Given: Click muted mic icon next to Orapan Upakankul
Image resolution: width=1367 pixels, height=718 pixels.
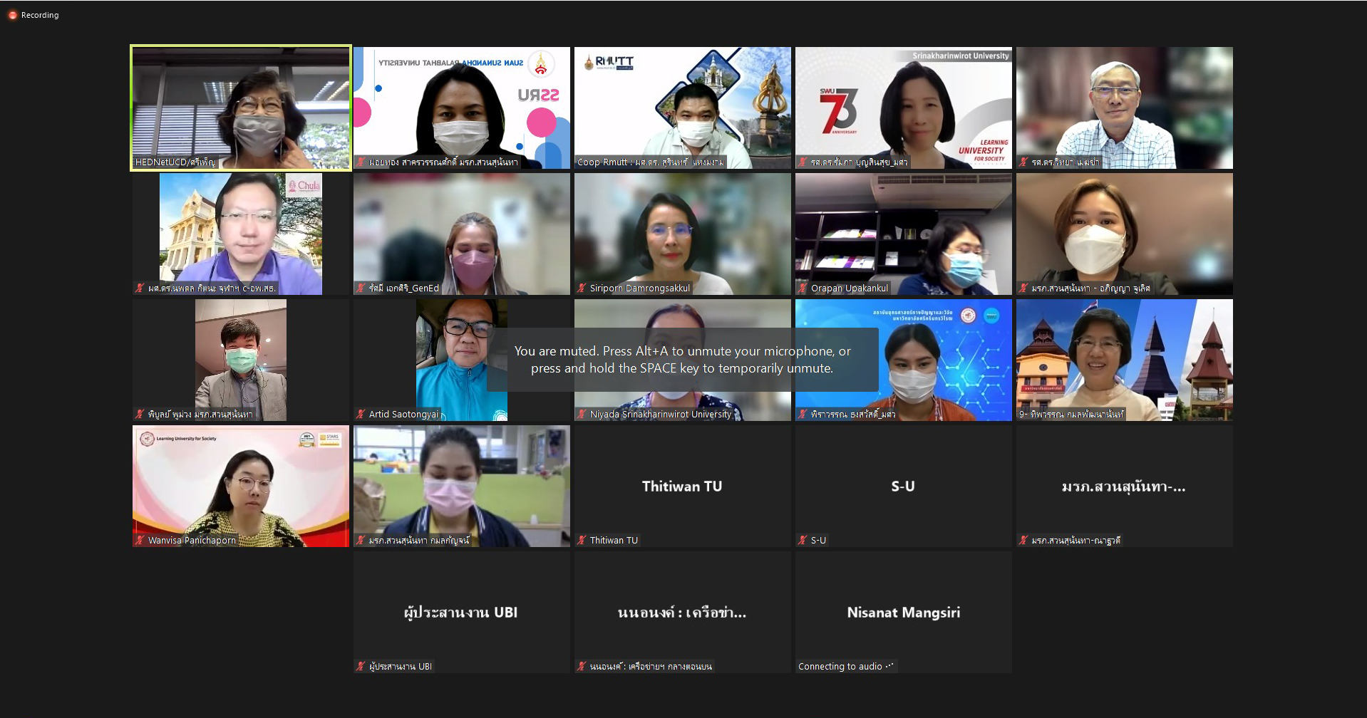Looking at the screenshot, I should pyautogui.click(x=803, y=288).
